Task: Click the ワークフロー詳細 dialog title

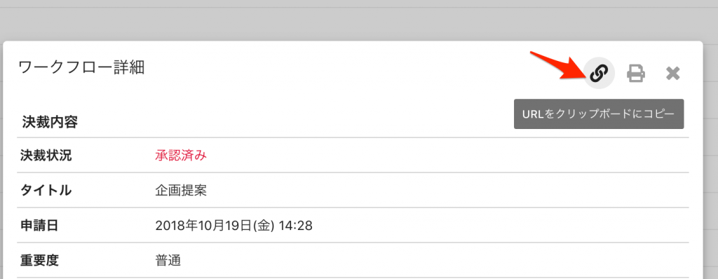Action: pyautogui.click(x=81, y=68)
